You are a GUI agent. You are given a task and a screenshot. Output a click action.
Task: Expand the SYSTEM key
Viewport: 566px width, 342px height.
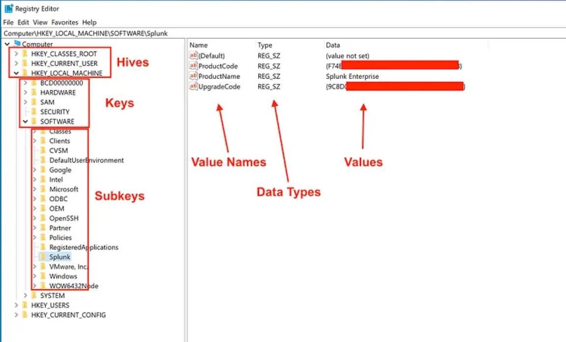[25, 295]
